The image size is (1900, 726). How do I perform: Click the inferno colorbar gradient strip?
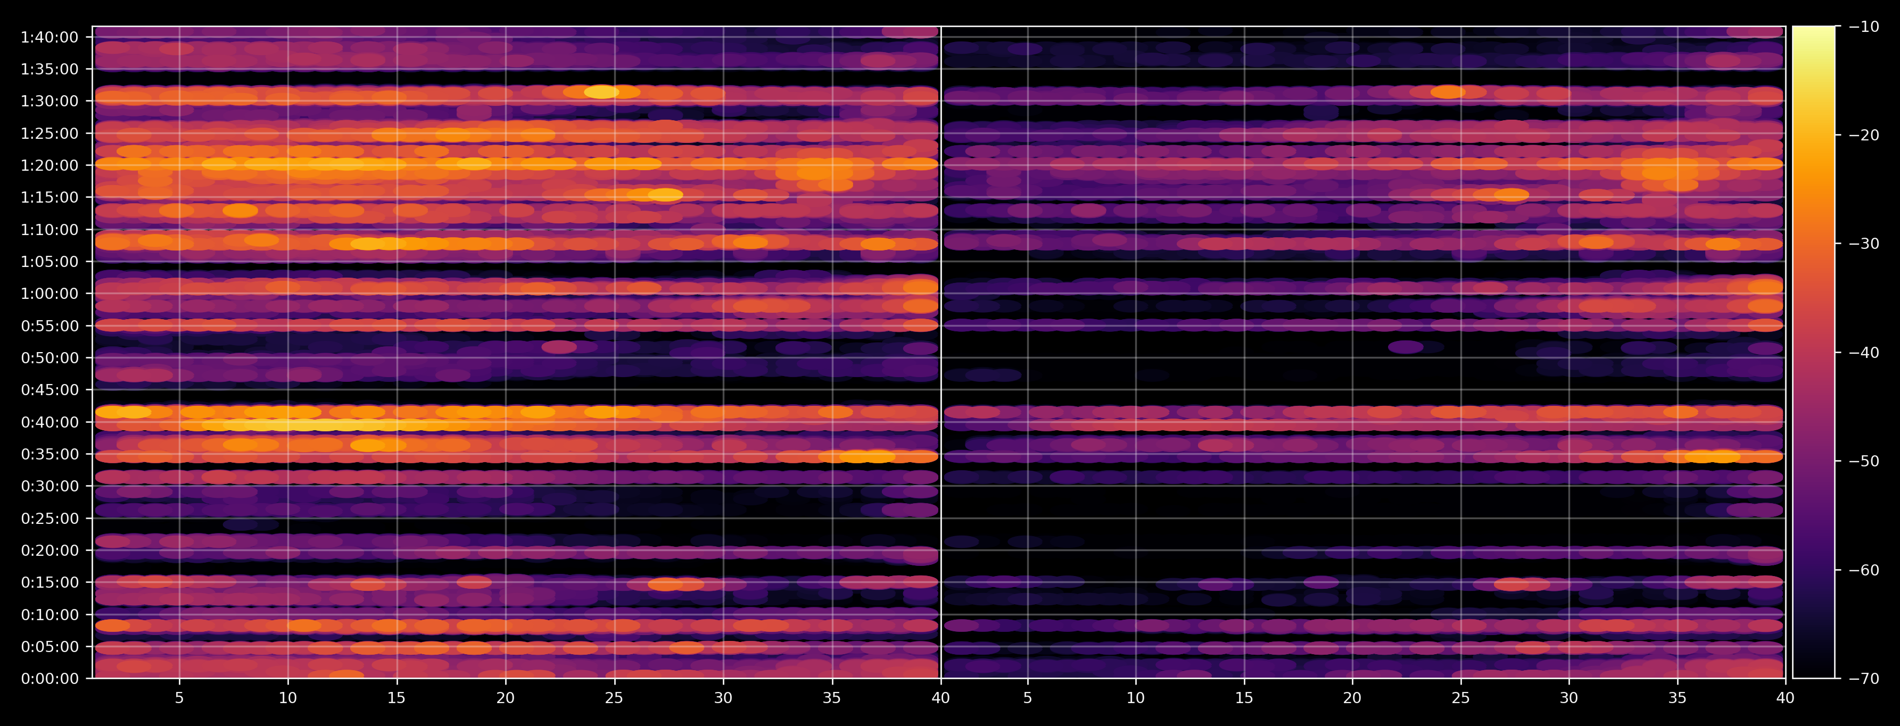click(1814, 352)
